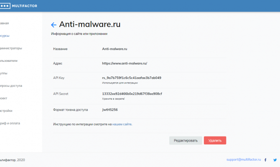Click the 'Адрес' label
This screenshot has height=167, width=280.
[x=58, y=63]
